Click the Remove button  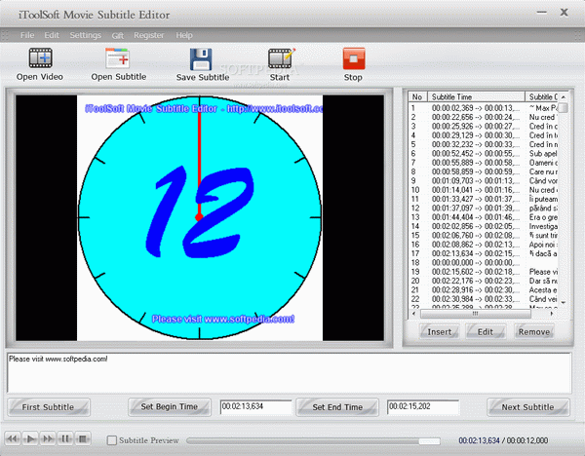click(534, 331)
